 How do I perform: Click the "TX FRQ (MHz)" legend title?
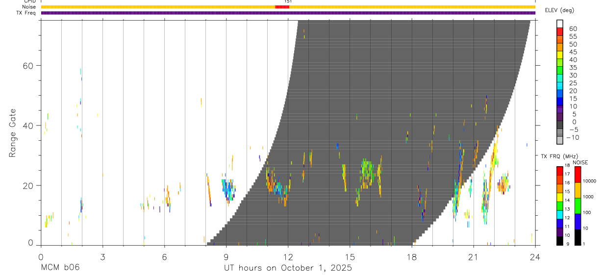coord(559,156)
